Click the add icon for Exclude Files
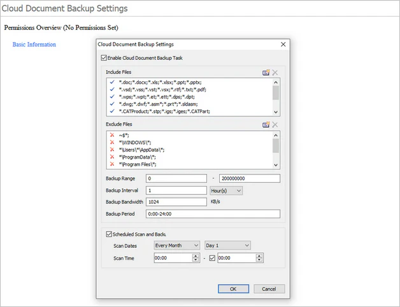Image resolution: width=400 pixels, height=307 pixels. (266, 125)
